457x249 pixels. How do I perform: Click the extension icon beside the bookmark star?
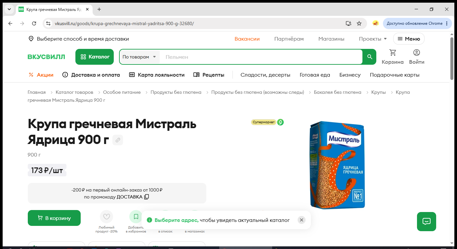(375, 23)
